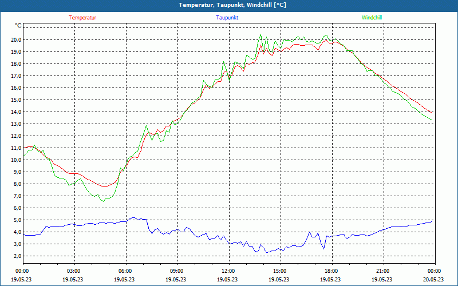
Task: Select the 13,0 y-axis value
Action: point(16,124)
